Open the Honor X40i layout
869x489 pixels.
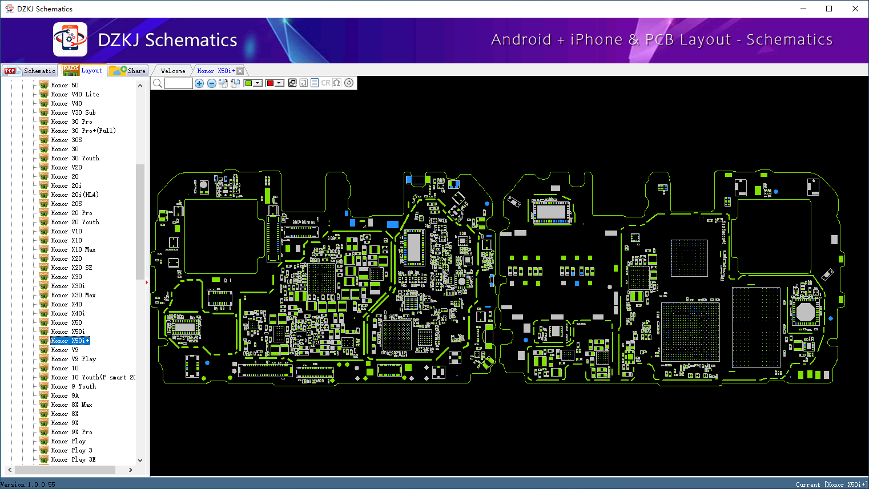click(x=68, y=313)
